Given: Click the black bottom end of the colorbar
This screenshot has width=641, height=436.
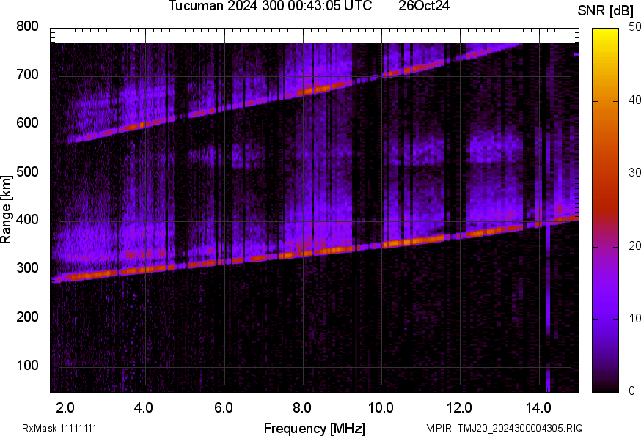Looking at the screenshot, I should point(606,388).
